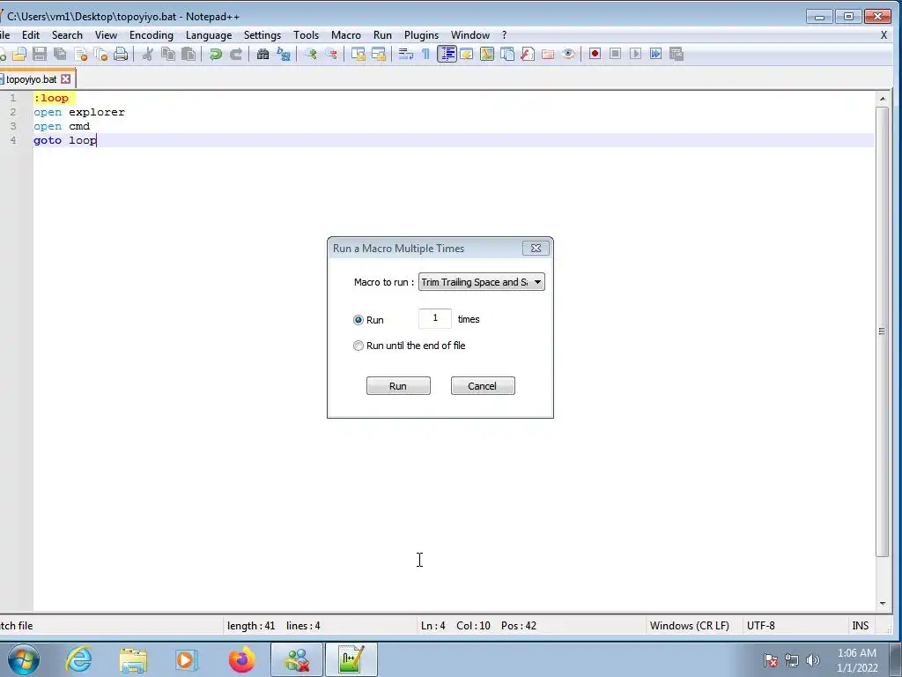Screen dimensions: 902x677
Task: Click the Close document toolbar icon
Action: point(80,54)
